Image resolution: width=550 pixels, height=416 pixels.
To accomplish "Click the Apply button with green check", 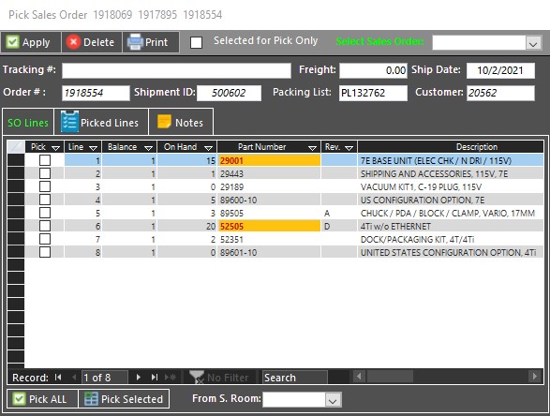I will click(x=31, y=42).
